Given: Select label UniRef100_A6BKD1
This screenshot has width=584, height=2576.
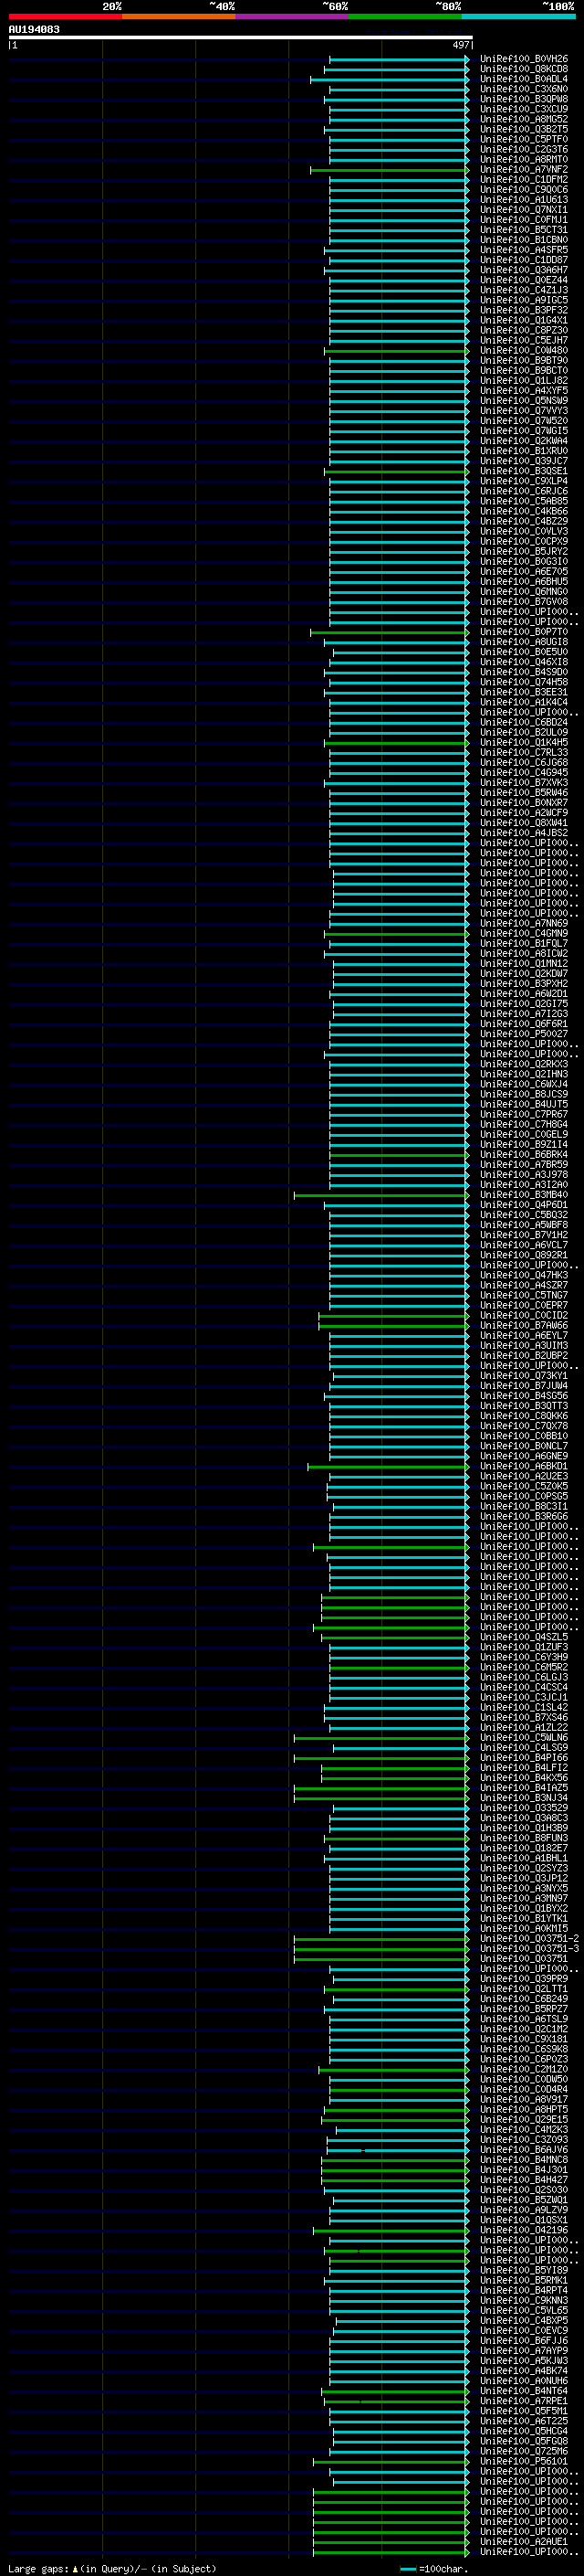Looking at the screenshot, I should (x=524, y=1466).
